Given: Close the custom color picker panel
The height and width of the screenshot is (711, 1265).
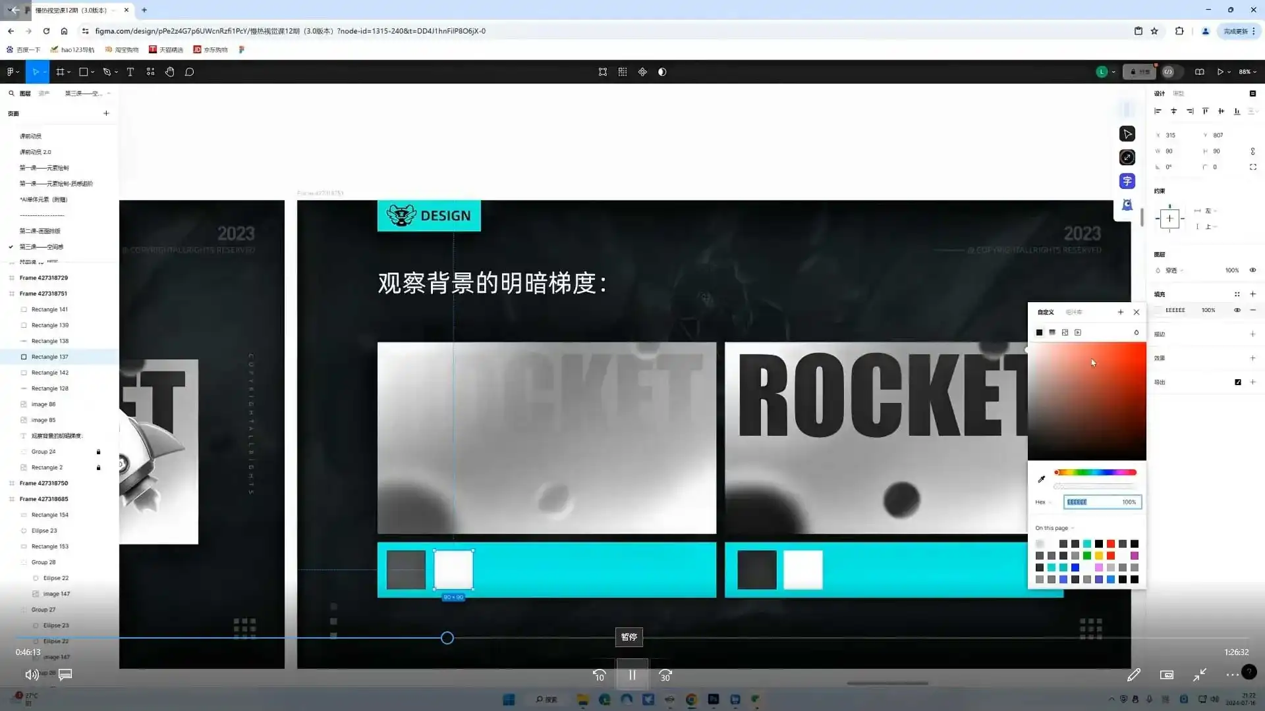Looking at the screenshot, I should point(1137,312).
